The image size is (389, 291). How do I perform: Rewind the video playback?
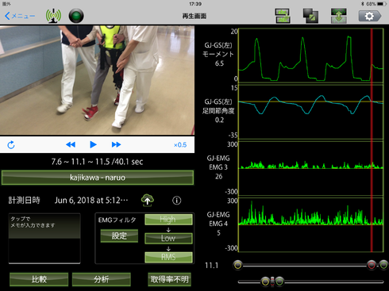[x=71, y=144]
